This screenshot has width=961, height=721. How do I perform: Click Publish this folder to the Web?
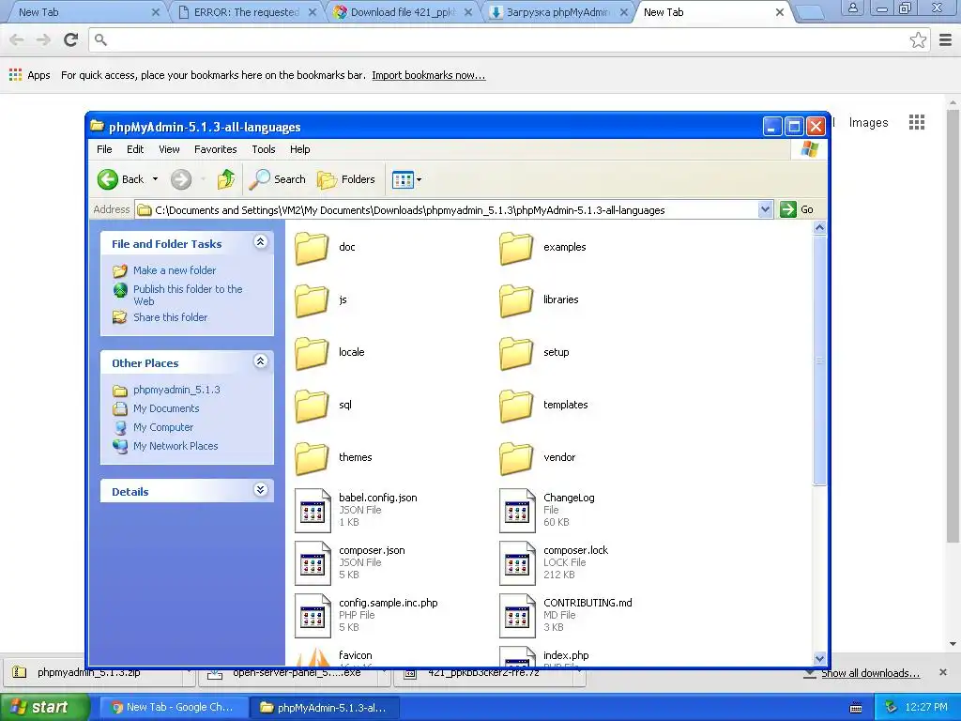tap(188, 295)
